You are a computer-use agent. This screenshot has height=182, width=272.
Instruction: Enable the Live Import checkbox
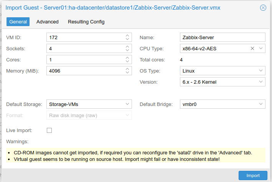pos(49,130)
